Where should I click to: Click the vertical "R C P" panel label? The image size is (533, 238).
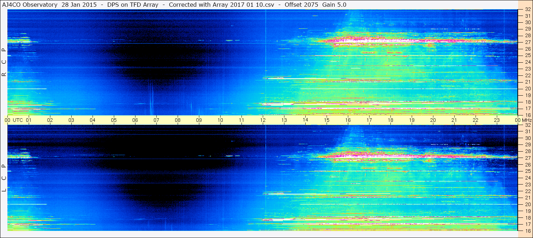4,62
